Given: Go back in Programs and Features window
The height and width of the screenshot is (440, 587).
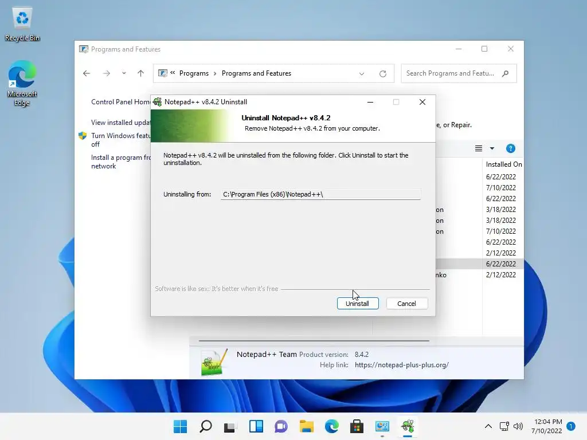Looking at the screenshot, I should pos(87,73).
